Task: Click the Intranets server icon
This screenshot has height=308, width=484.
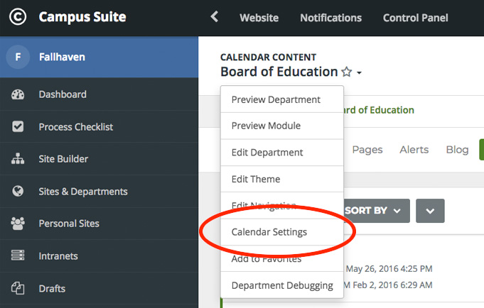Action: tap(18, 255)
